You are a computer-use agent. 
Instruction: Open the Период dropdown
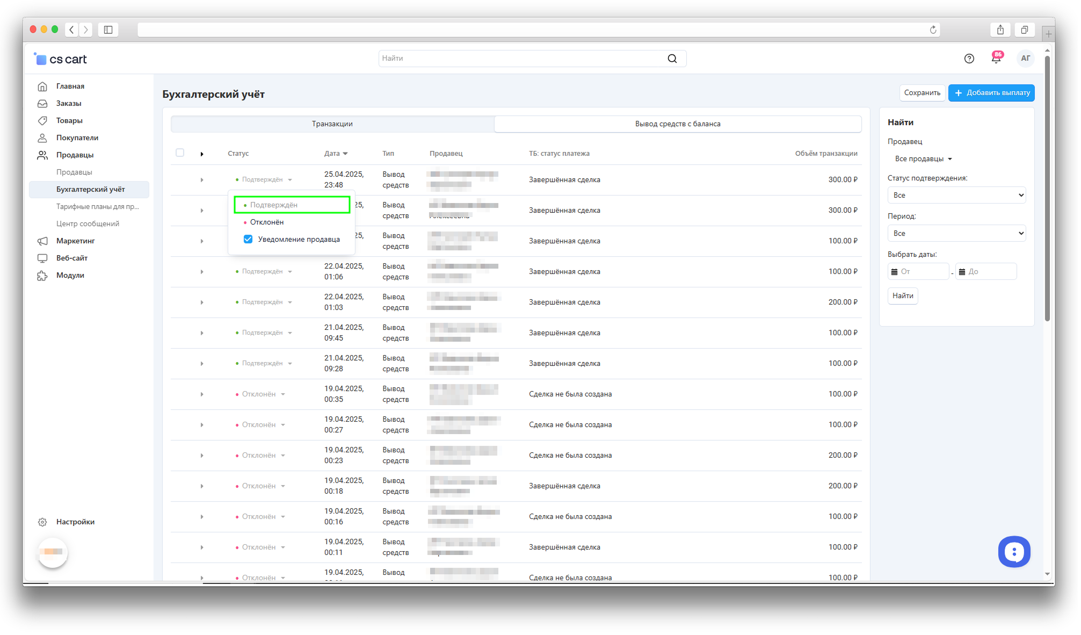pos(956,233)
